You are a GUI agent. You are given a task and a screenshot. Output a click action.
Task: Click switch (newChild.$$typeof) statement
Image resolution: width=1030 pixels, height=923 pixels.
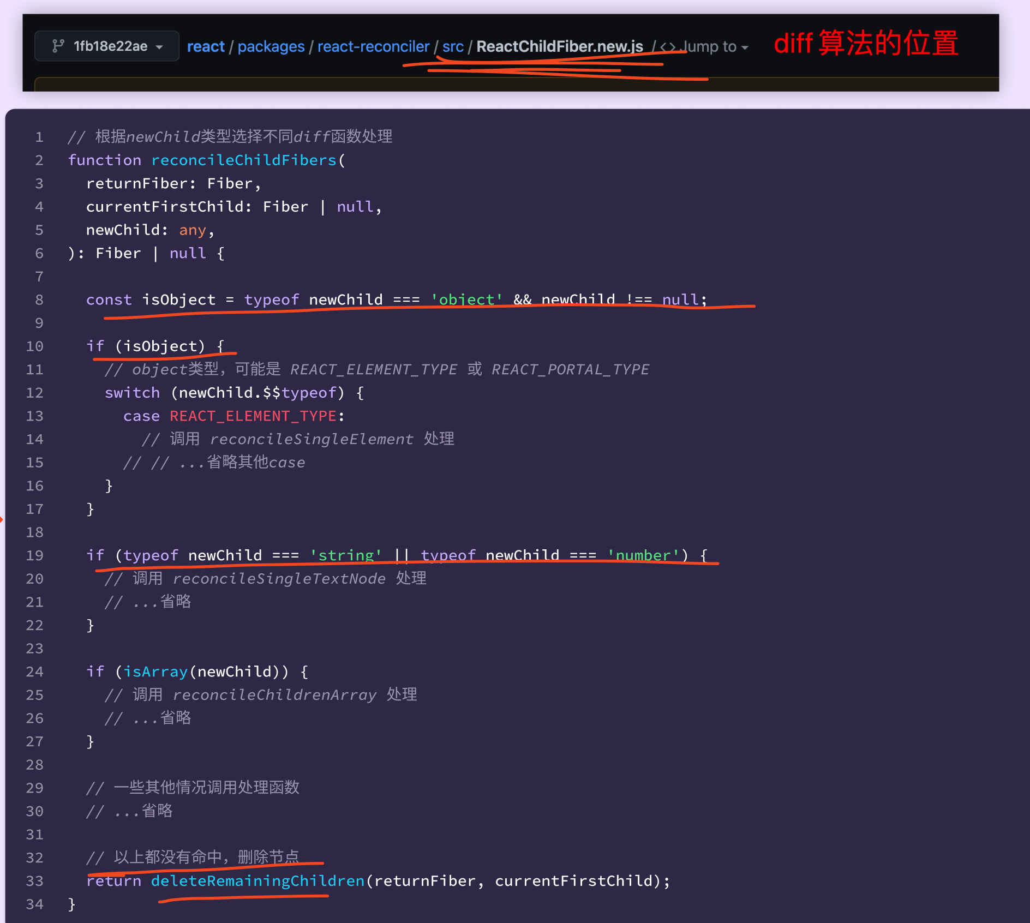(x=234, y=393)
